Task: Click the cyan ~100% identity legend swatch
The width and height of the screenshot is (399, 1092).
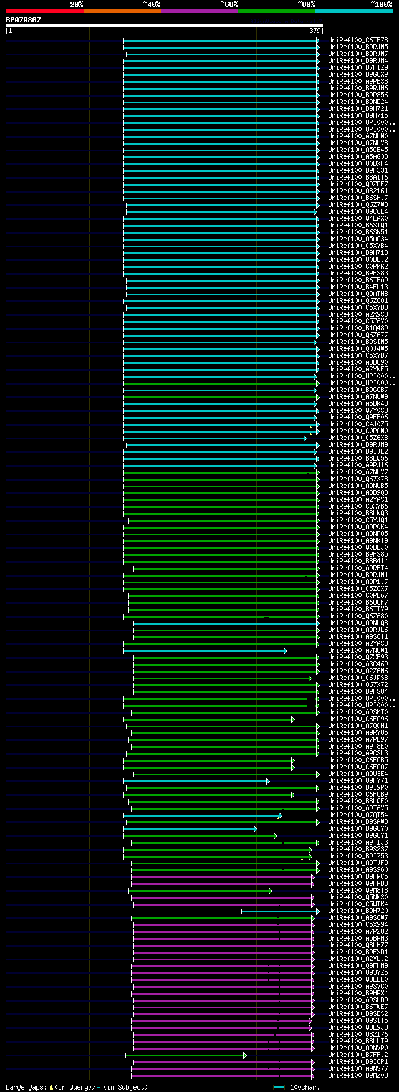Action: [x=354, y=11]
